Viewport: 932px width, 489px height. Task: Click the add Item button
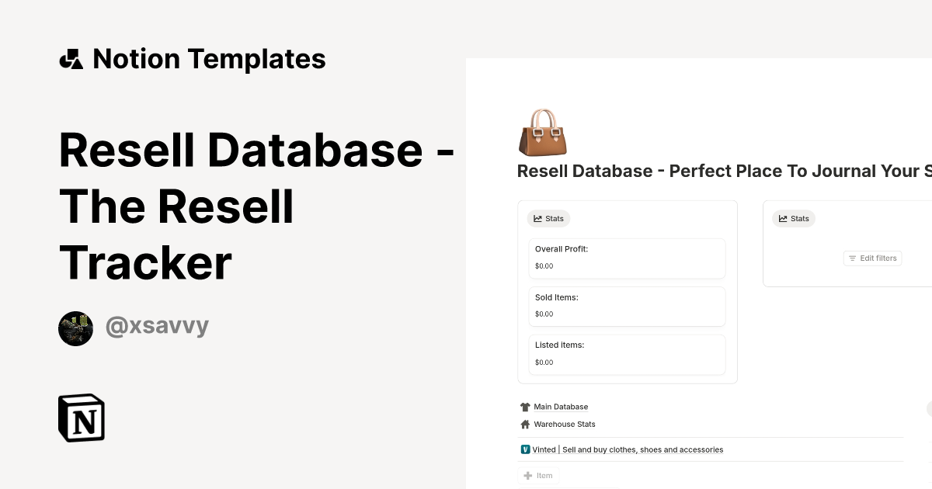538,476
